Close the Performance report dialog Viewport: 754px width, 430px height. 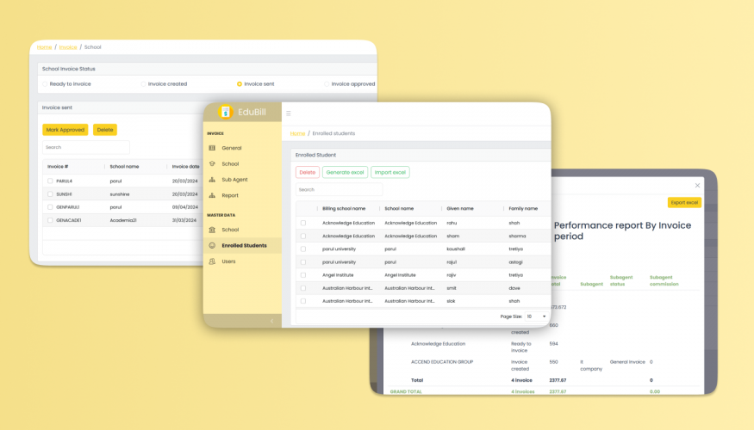point(697,185)
